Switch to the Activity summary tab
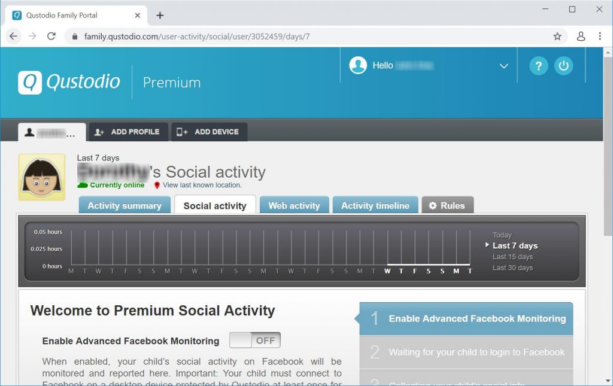613x386 pixels. [x=125, y=205]
